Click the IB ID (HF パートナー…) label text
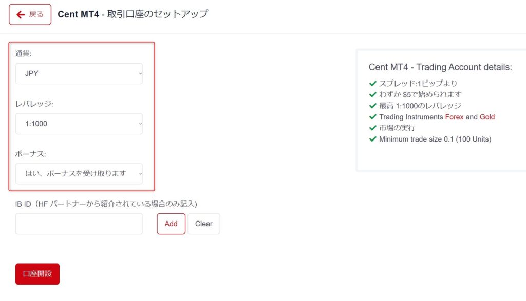The height and width of the screenshot is (301, 526). click(106, 204)
